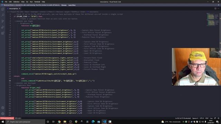Screen dimensions: 221x124
Task: Open Google Chrome from the taskbar
Action: 59,122
